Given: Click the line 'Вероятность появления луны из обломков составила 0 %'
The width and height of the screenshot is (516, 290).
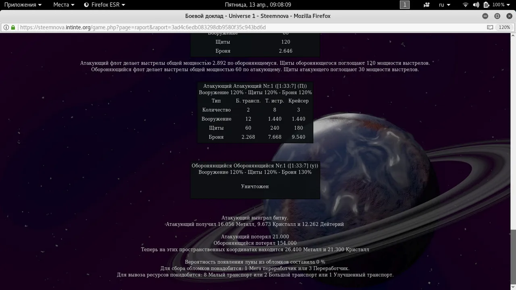Looking at the screenshot, I should click(255, 262).
